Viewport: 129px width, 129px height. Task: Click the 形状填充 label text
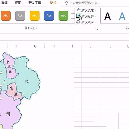click(87, 10)
